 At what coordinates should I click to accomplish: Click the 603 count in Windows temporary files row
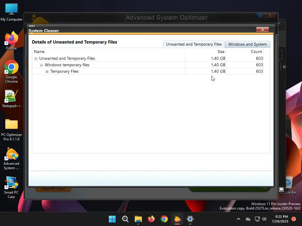pos(260,65)
